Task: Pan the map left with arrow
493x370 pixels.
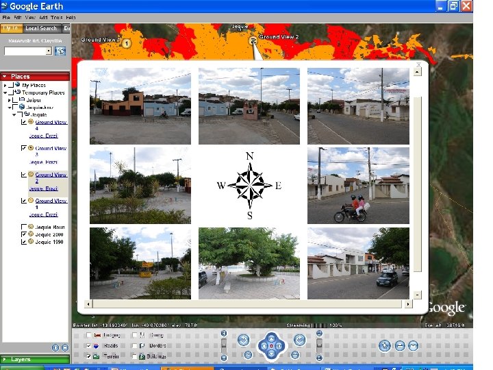Action: (x=264, y=346)
